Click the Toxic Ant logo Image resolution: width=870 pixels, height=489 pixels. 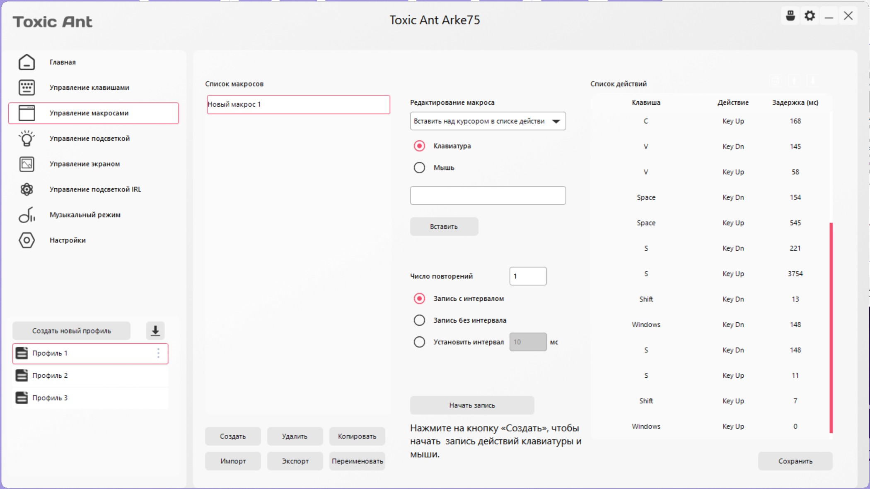pos(53,22)
